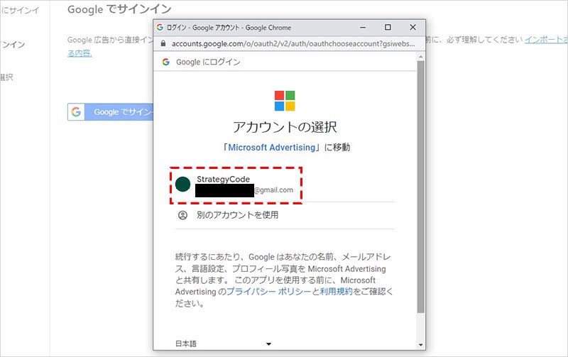
Task: Open the "Microsoft Advertising" link
Action: click(x=272, y=148)
